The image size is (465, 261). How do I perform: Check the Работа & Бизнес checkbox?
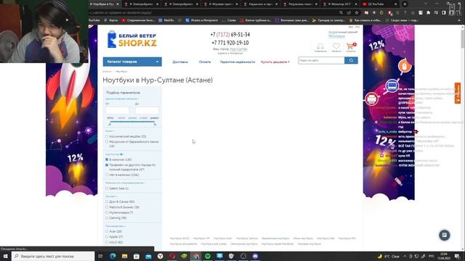107,207
